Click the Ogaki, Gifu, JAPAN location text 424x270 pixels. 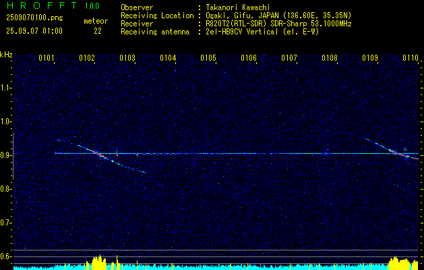coord(278,16)
